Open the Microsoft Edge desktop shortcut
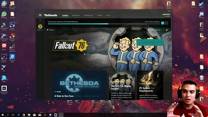This screenshot has width=208, height=117. [12, 58]
